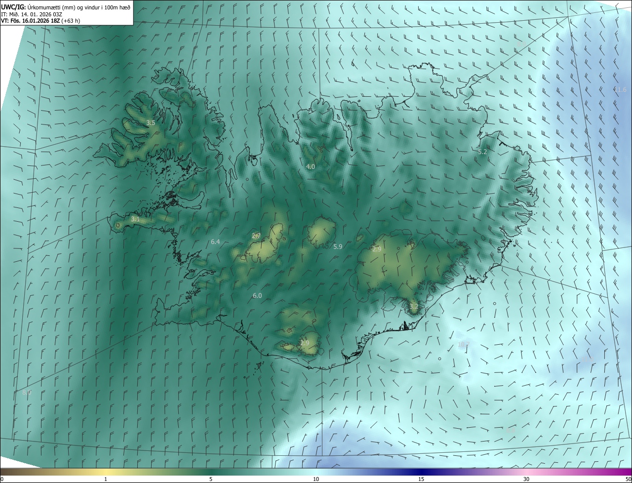Click the 3.1 value label on the map
The image size is (632, 483).
click(x=135, y=219)
